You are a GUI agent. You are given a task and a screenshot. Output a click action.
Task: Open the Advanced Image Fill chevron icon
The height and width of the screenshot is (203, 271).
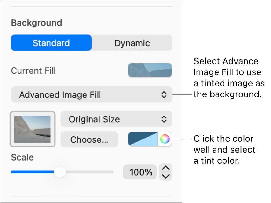click(165, 94)
